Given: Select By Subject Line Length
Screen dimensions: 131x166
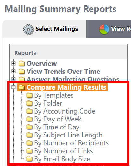Looking at the screenshot, I should (x=68, y=135).
